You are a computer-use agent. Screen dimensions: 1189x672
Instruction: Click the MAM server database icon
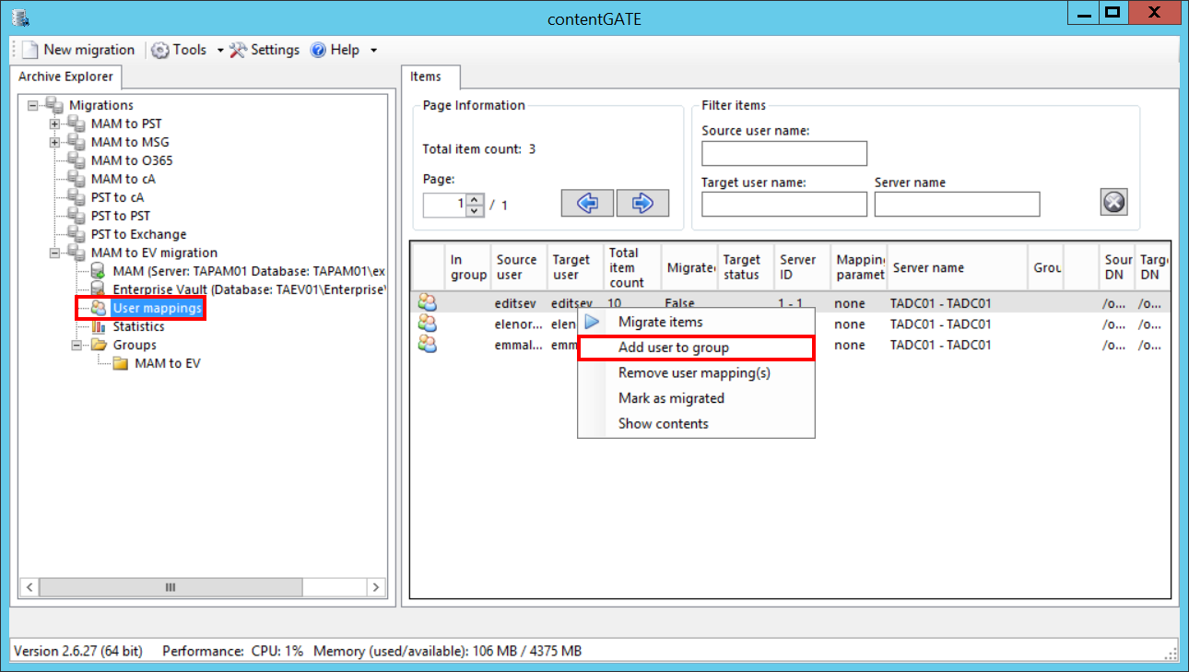98,271
